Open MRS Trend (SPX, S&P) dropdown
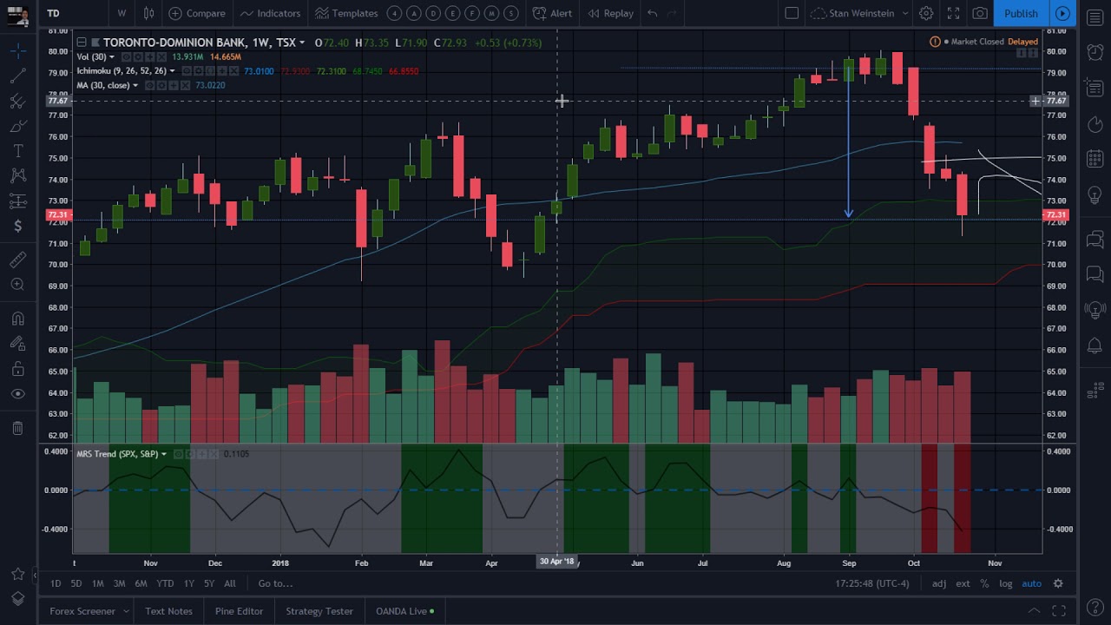 click(164, 454)
